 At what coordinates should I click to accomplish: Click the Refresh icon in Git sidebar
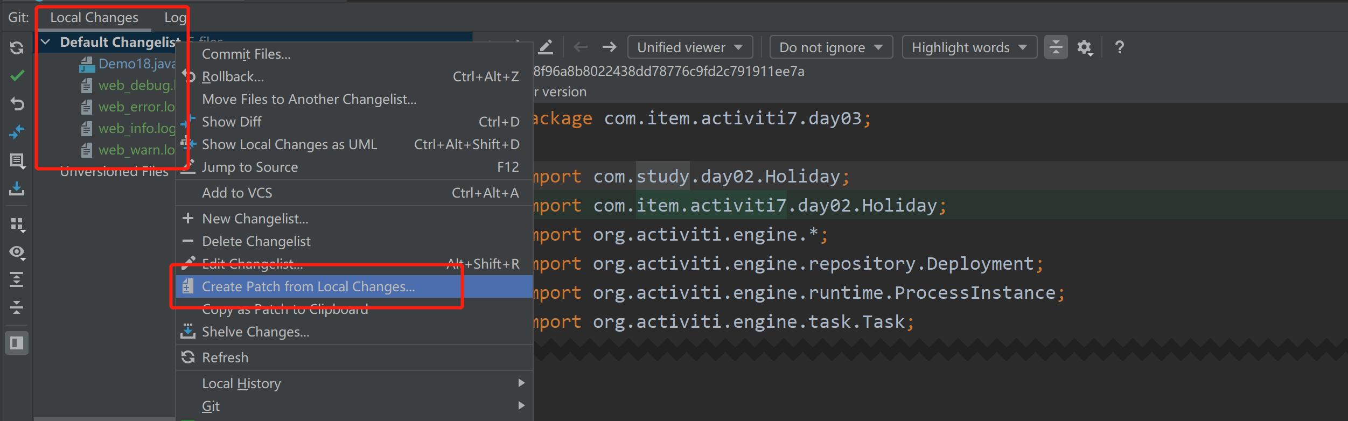17,48
